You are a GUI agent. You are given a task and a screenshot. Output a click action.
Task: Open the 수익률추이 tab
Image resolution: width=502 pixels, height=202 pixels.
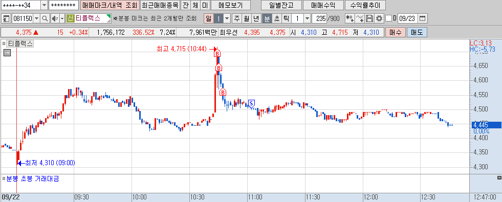point(365,5)
